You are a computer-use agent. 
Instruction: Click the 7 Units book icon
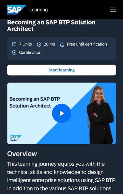(x=15, y=44)
